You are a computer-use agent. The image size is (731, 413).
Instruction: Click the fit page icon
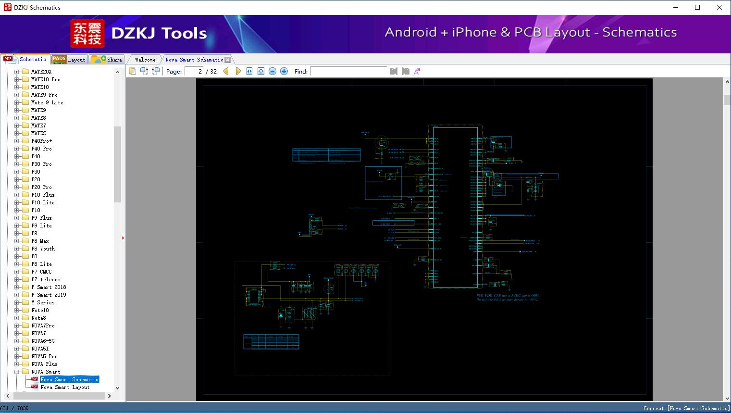[261, 71]
